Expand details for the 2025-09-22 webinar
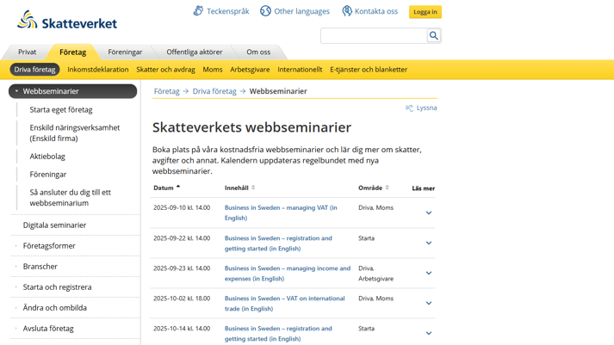The width and height of the screenshot is (614, 345). (429, 243)
